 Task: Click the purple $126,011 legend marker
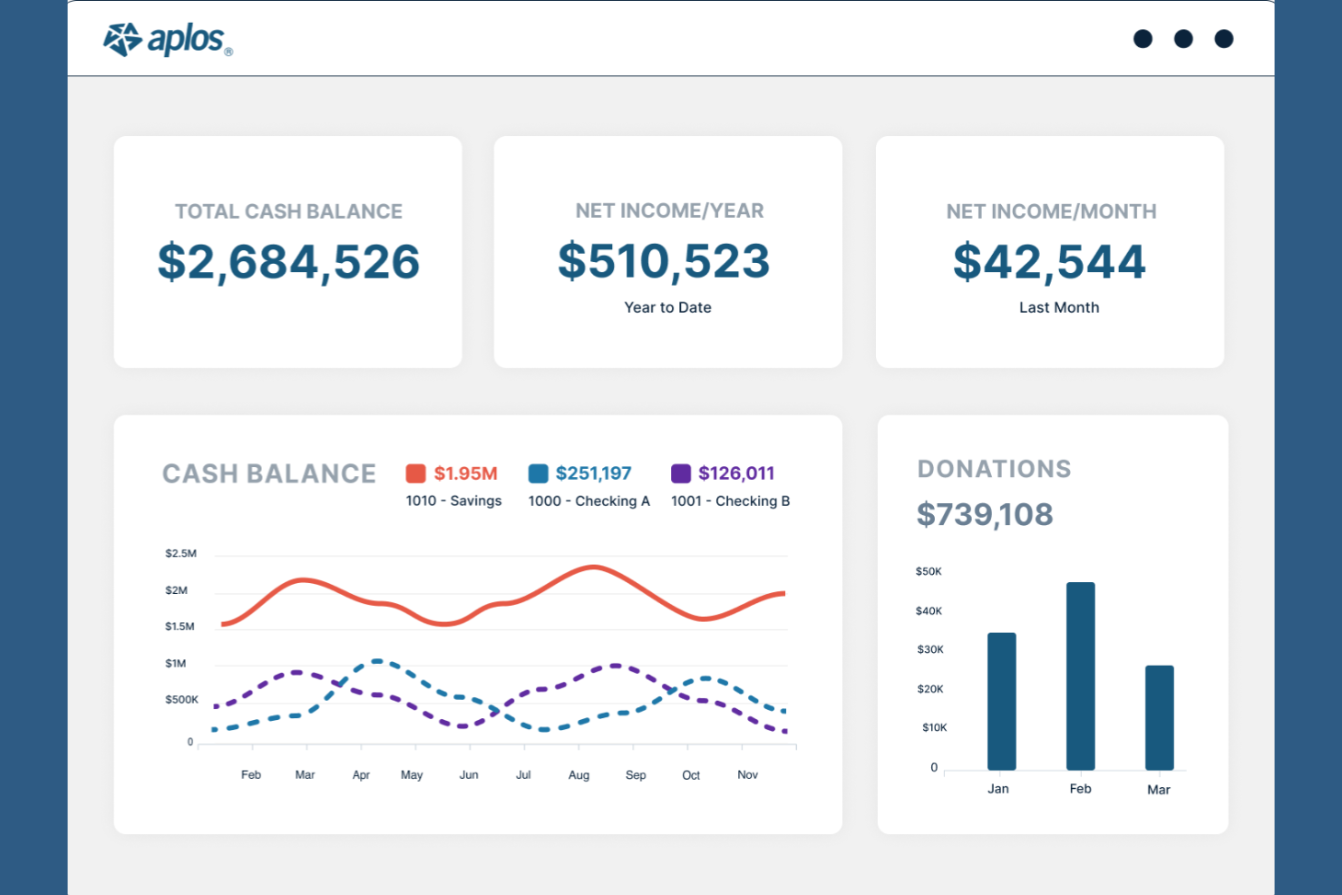click(x=680, y=472)
